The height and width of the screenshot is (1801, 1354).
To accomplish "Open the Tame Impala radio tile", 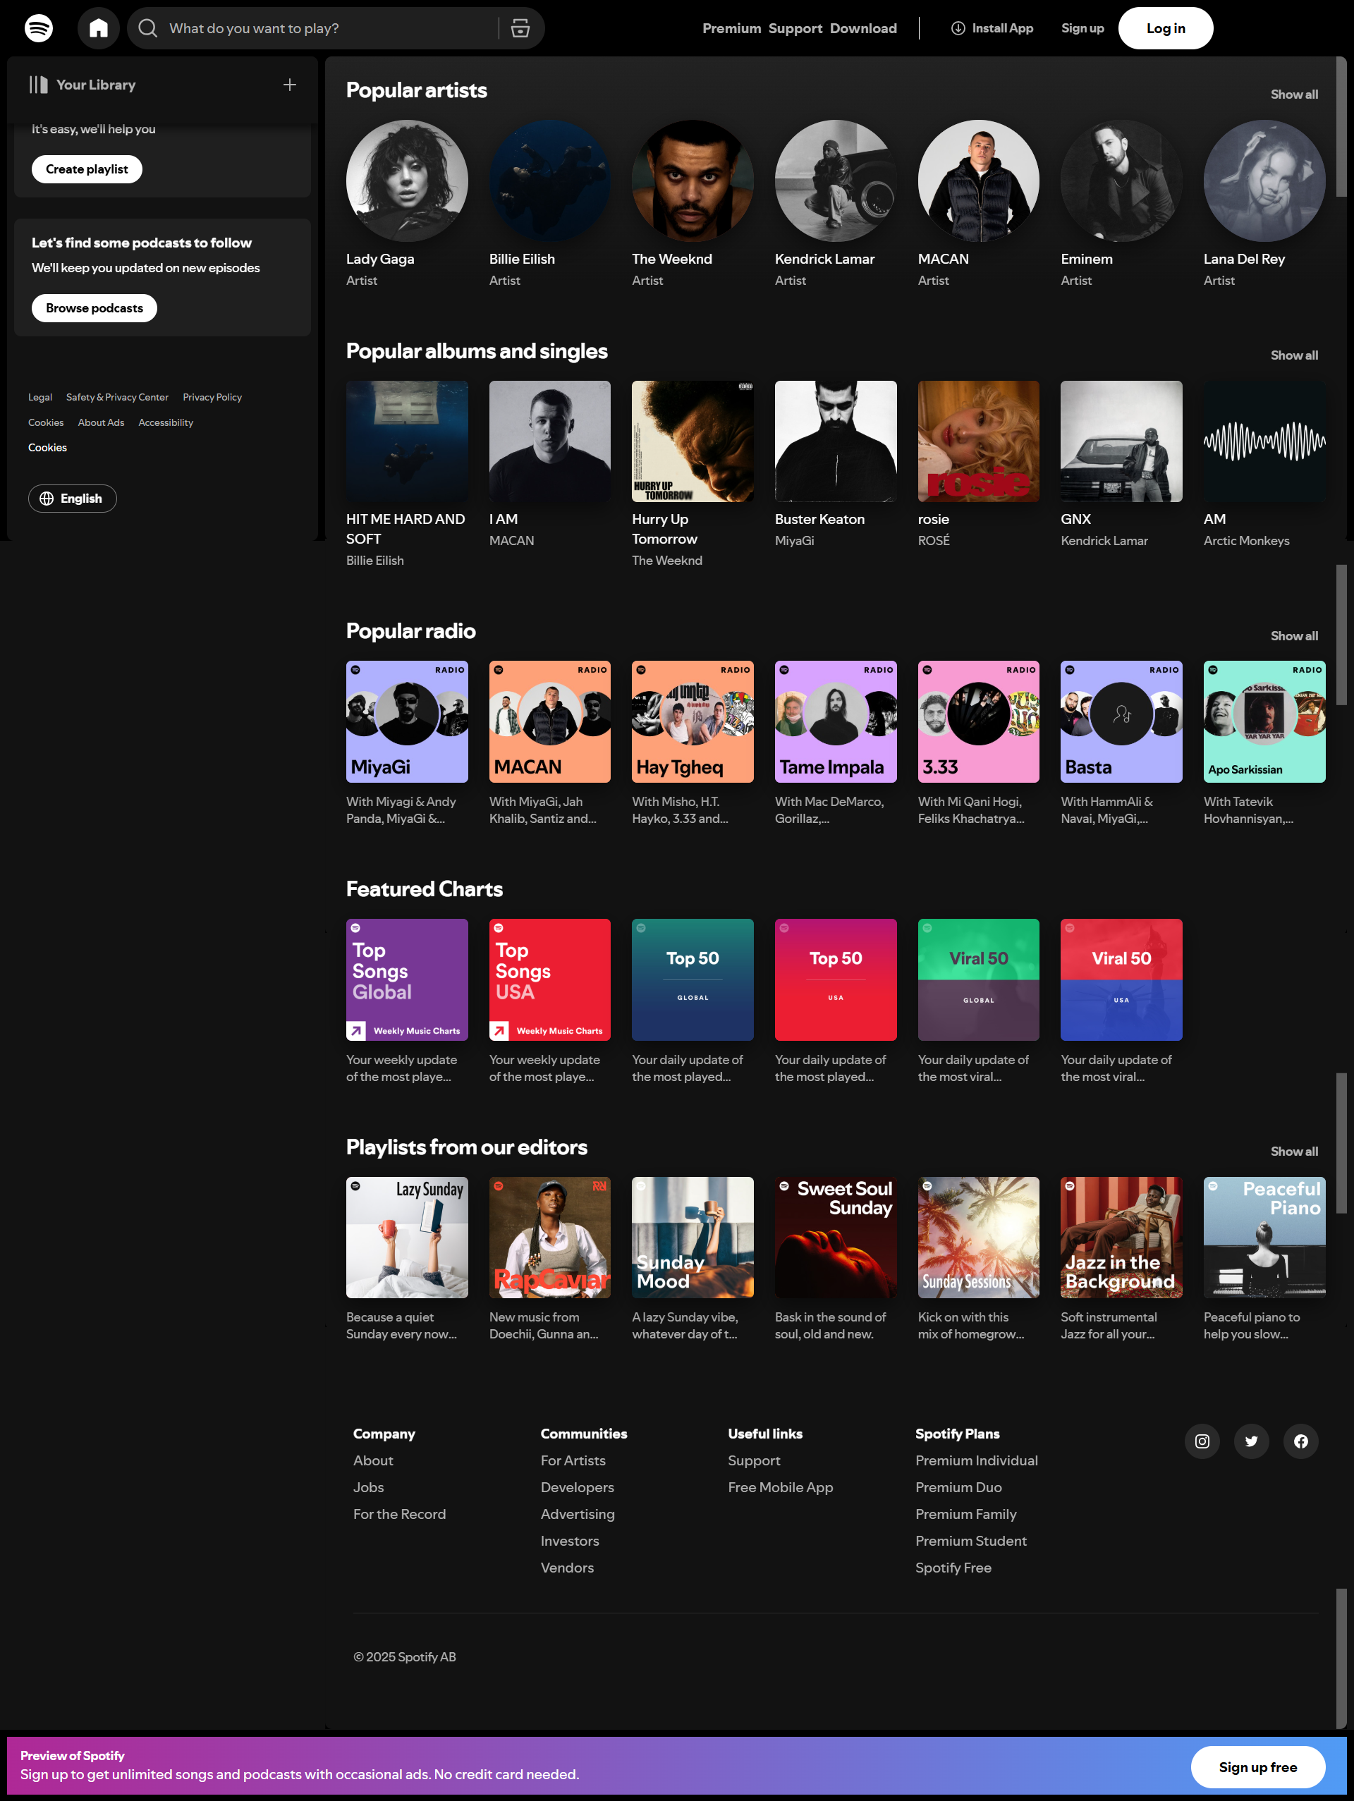I will click(836, 721).
